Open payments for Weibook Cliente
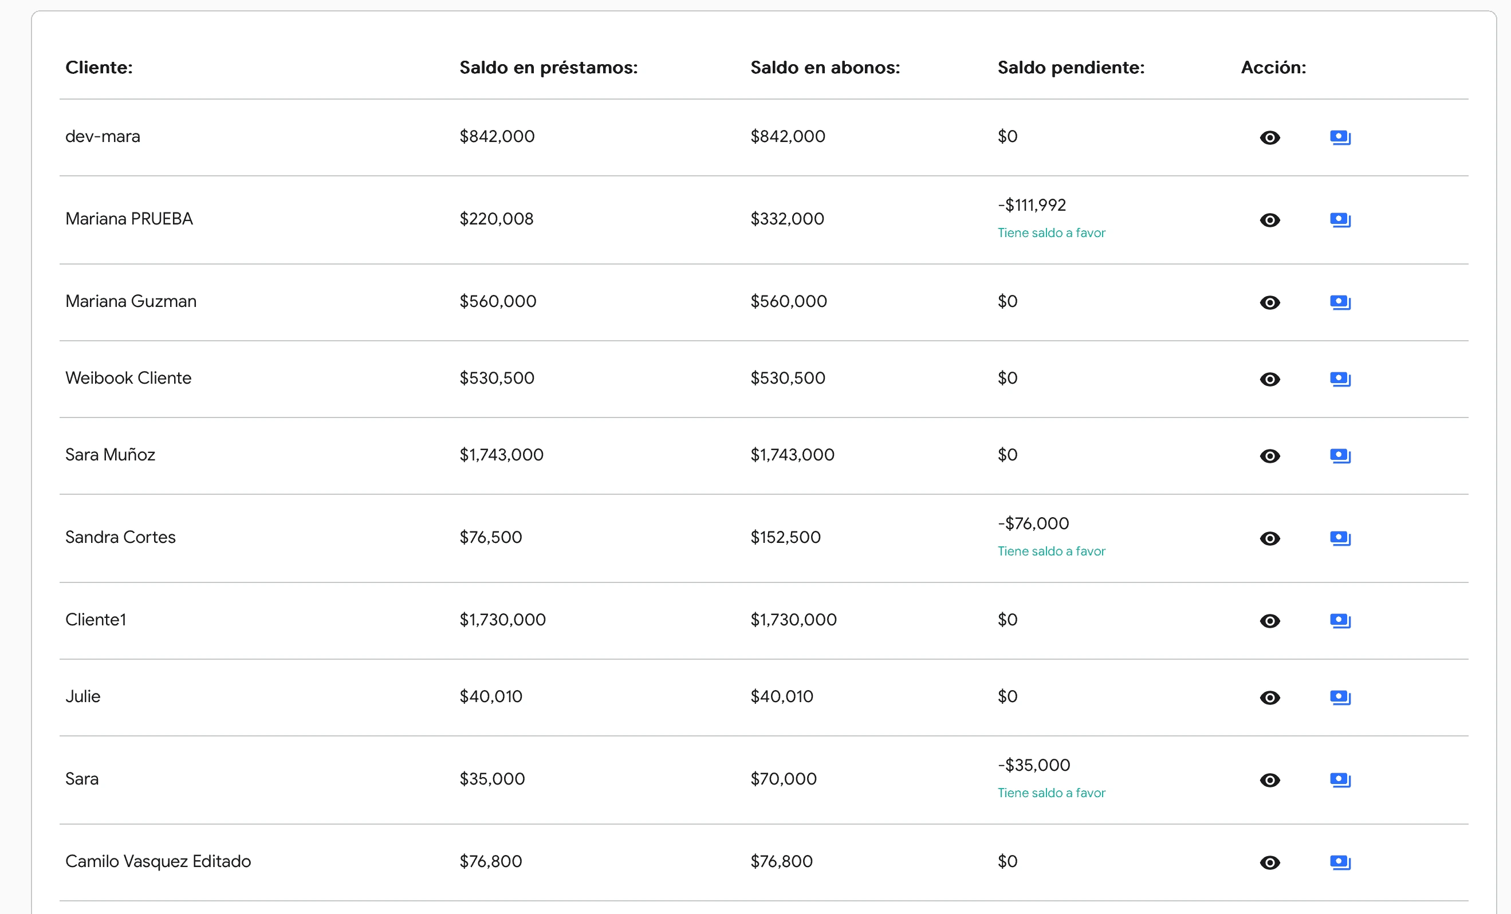Viewport: 1511px width, 914px height. coord(1340,379)
